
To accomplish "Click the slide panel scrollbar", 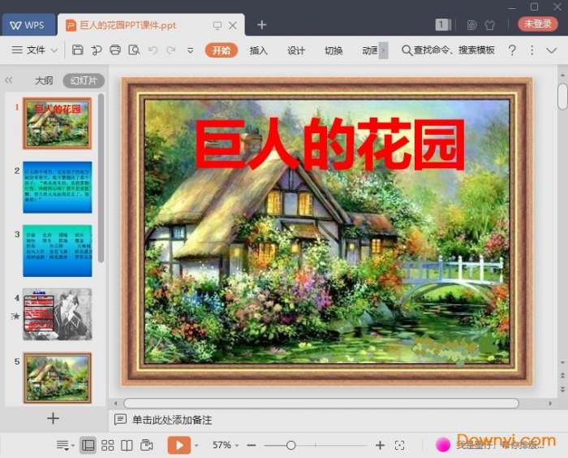I will click(101, 178).
